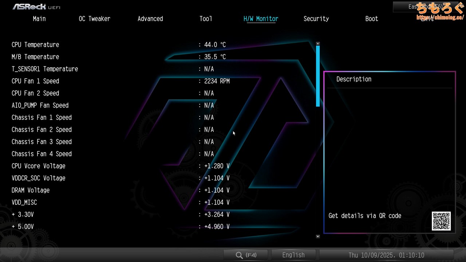The image size is (466, 262).
Task: Click the scroll down arrow
Action: [318, 237]
